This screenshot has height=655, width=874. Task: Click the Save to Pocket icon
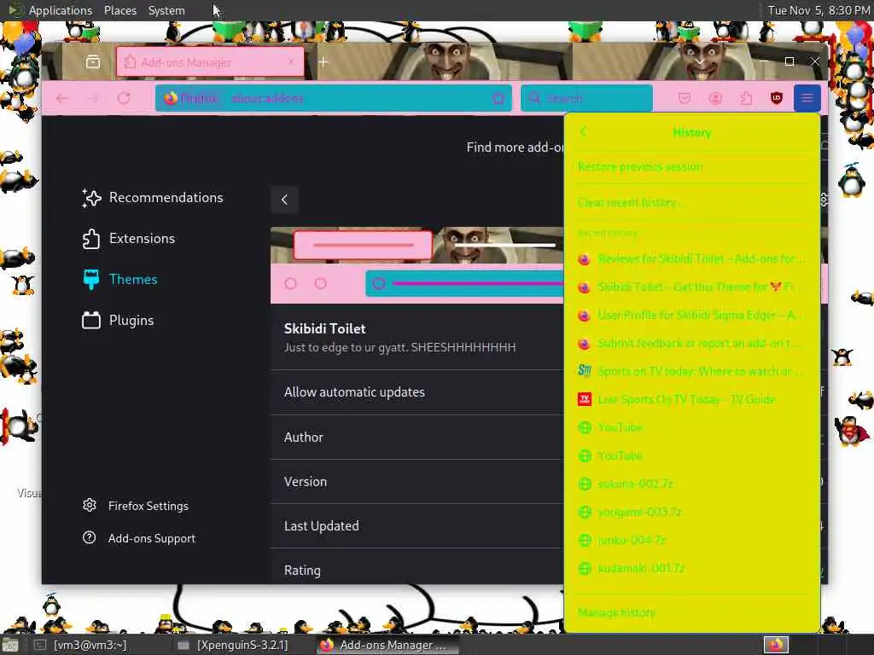click(685, 99)
